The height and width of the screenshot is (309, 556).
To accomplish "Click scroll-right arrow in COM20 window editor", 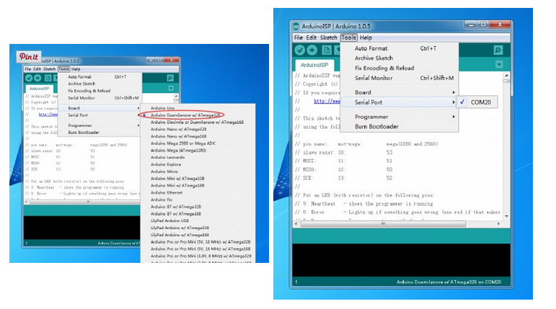I will click(498, 224).
